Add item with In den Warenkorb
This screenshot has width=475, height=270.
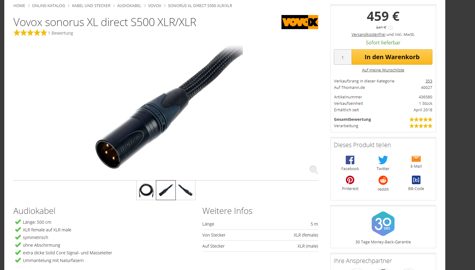coord(392,57)
